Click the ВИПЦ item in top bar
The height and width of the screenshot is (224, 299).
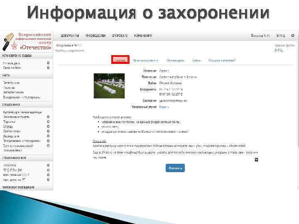coord(281,36)
